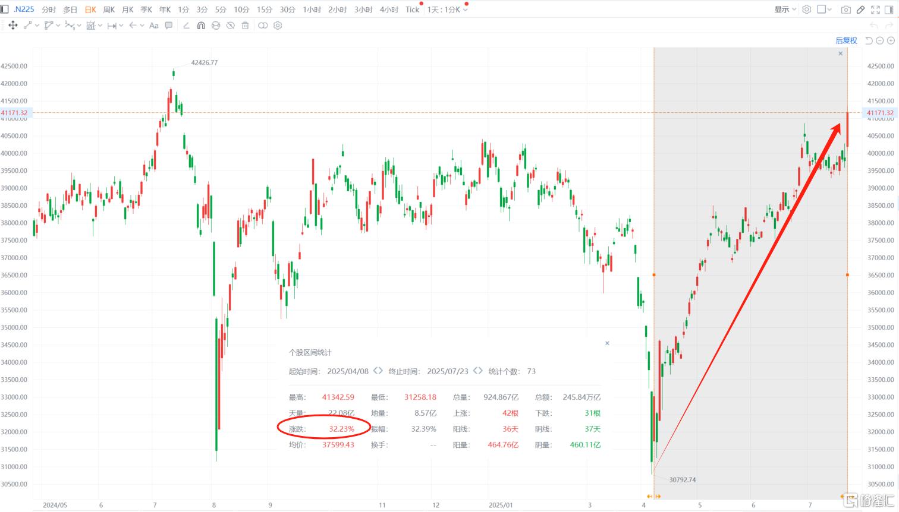899x512 pixels.
Task: Open chart settings gear in top right
Action: tap(806, 10)
